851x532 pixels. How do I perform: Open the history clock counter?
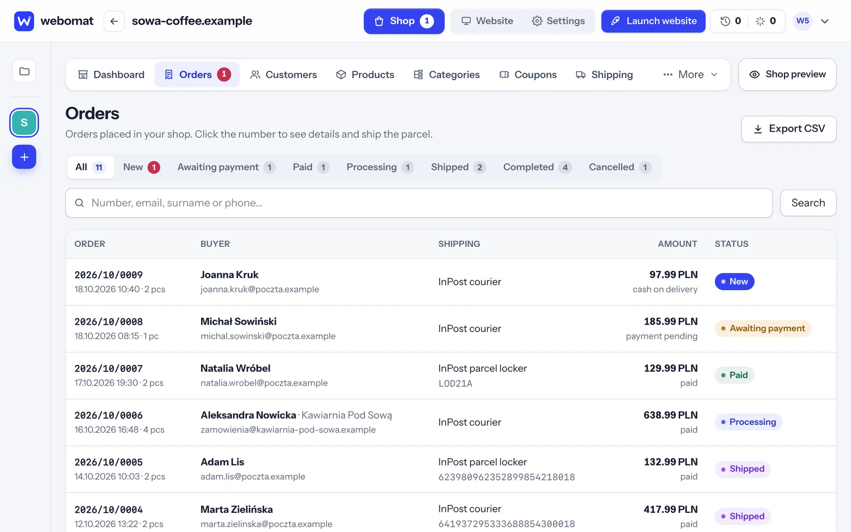tap(731, 21)
